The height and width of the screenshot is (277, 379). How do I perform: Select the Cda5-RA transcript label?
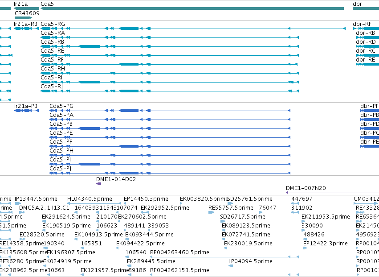(53, 33)
